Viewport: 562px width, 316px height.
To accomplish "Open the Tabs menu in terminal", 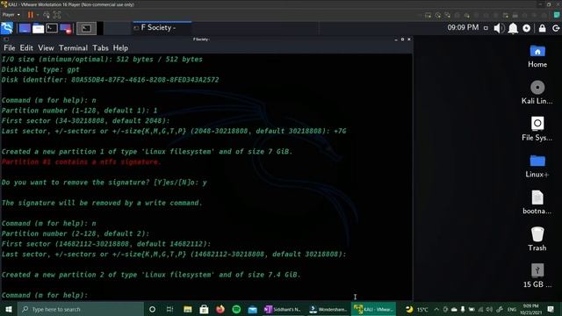I will pyautogui.click(x=100, y=48).
